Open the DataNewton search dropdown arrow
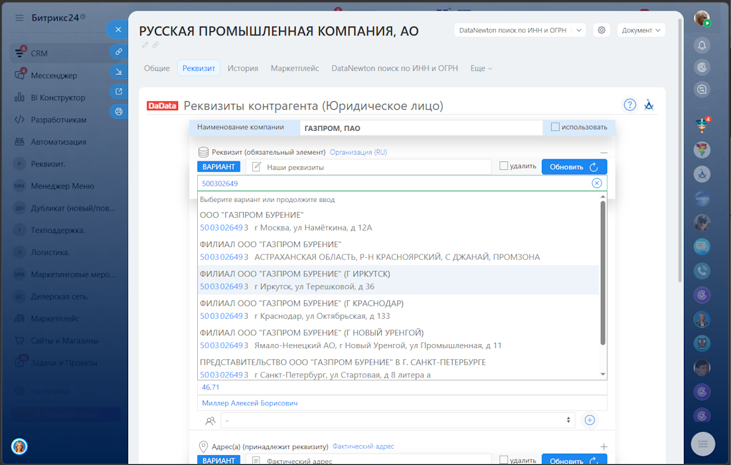Screen dimensions: 731x465 pos(579,30)
